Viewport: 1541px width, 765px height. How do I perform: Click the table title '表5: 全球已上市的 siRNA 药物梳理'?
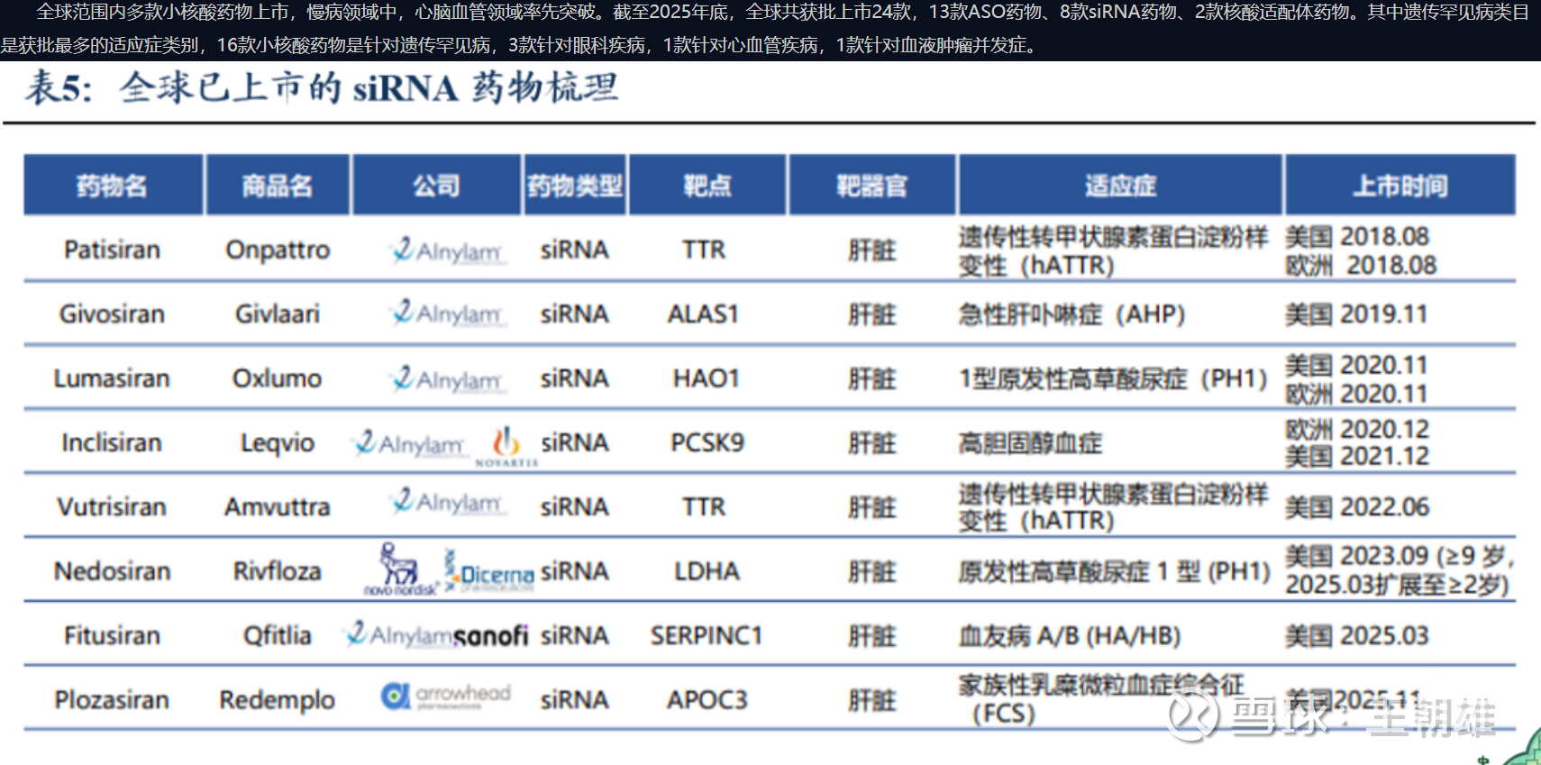[322, 88]
